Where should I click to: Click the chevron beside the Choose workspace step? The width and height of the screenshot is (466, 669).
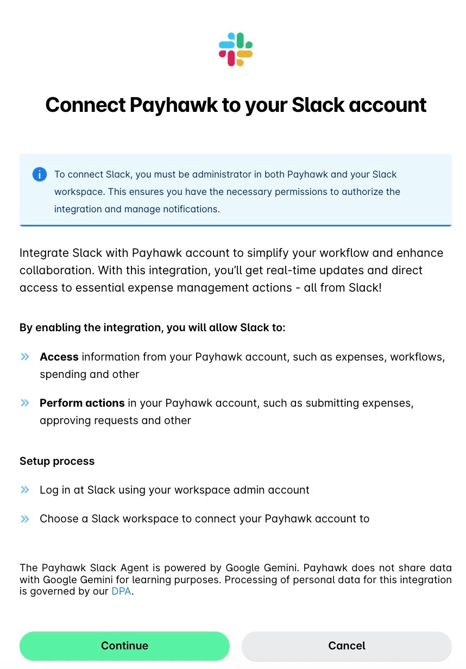(25, 518)
